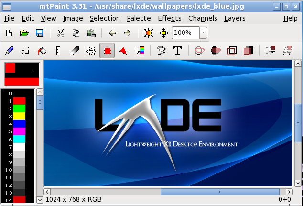Image resolution: width=303 pixels, height=206 pixels.
Task: Copy selection using the copy icon
Action: (x=76, y=33)
